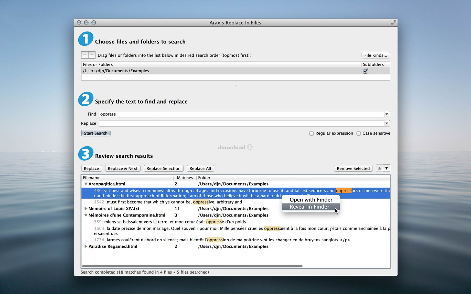Enable the Regular expression checkbox
Screen dimensions: 471x294
311,133
